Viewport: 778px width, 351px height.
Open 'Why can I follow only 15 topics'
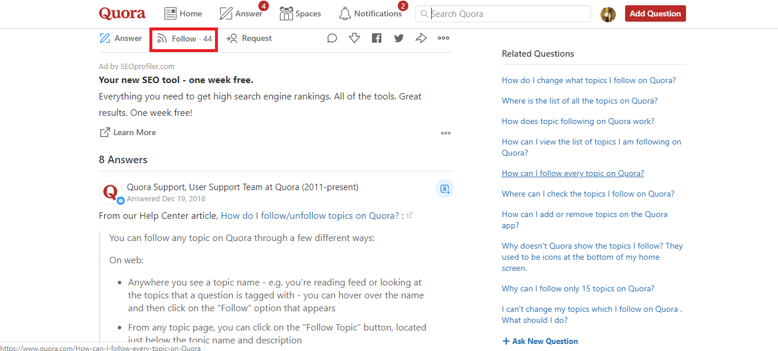click(x=578, y=288)
